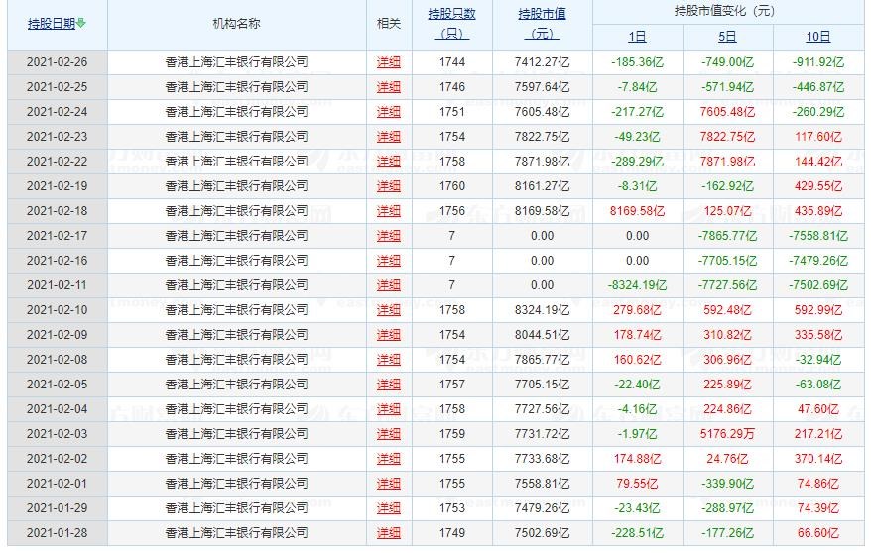The height and width of the screenshot is (553, 871).
Task: Open 详细 link for 2021-02-04 row
Action: [x=388, y=408]
